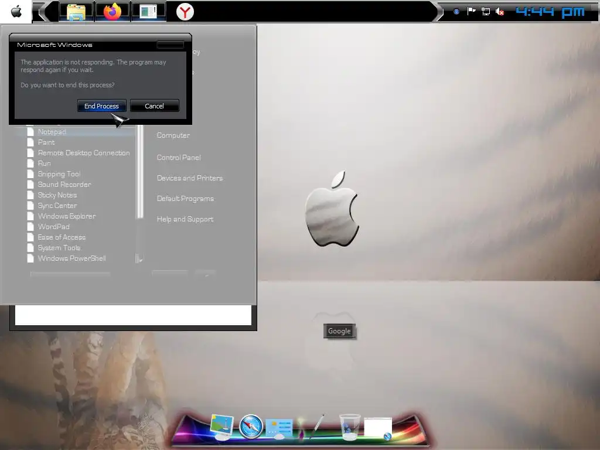Click the Apple logo start button
Viewport: 600px width, 450px height.
[x=16, y=12]
